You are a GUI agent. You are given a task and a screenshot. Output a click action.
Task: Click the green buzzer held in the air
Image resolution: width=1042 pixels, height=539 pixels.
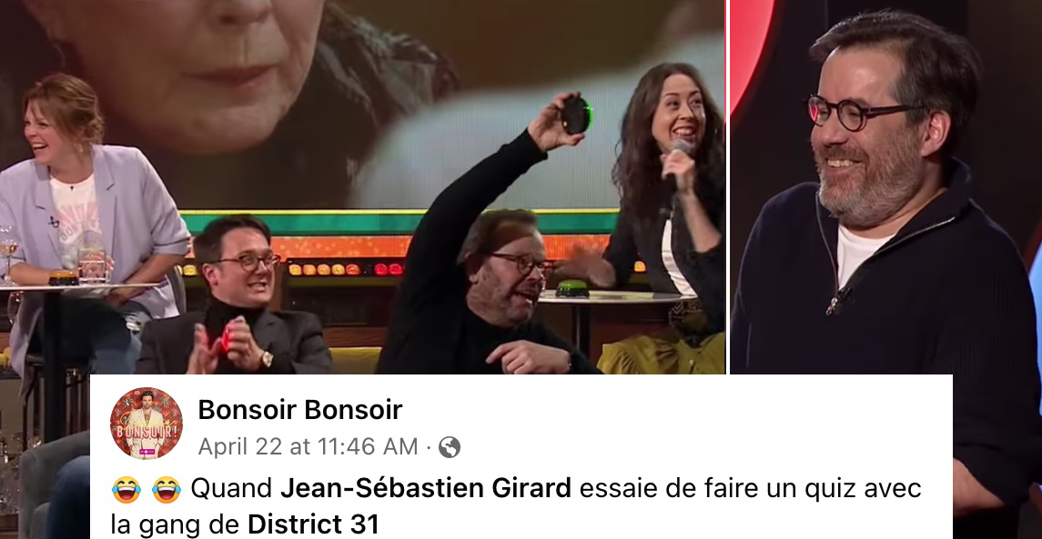(x=576, y=115)
